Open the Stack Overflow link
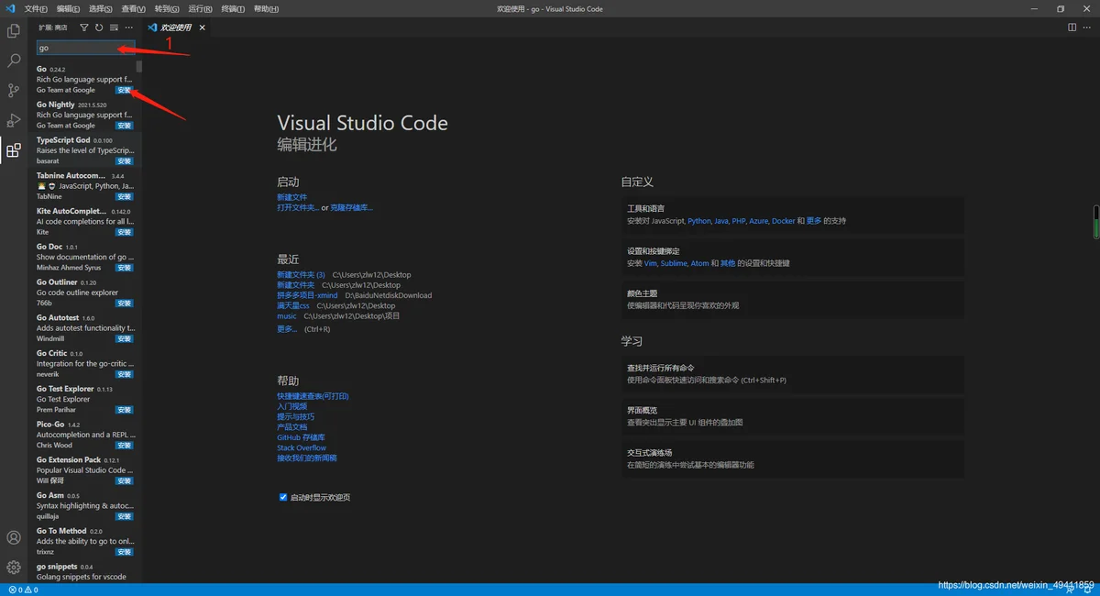 [302, 448]
